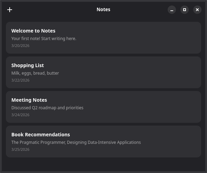Screen dimensions: 207x173
Task: Minimize the Notes window
Action: click(172, 10)
